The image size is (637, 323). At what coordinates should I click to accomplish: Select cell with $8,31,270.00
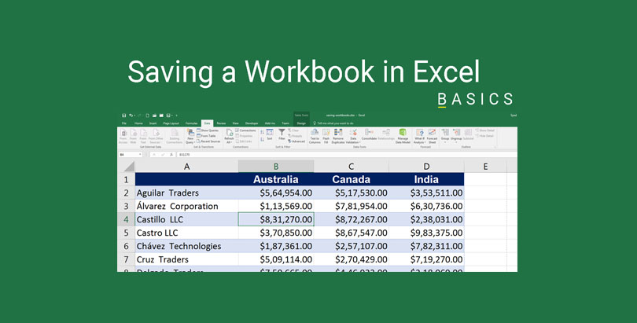pyautogui.click(x=276, y=219)
